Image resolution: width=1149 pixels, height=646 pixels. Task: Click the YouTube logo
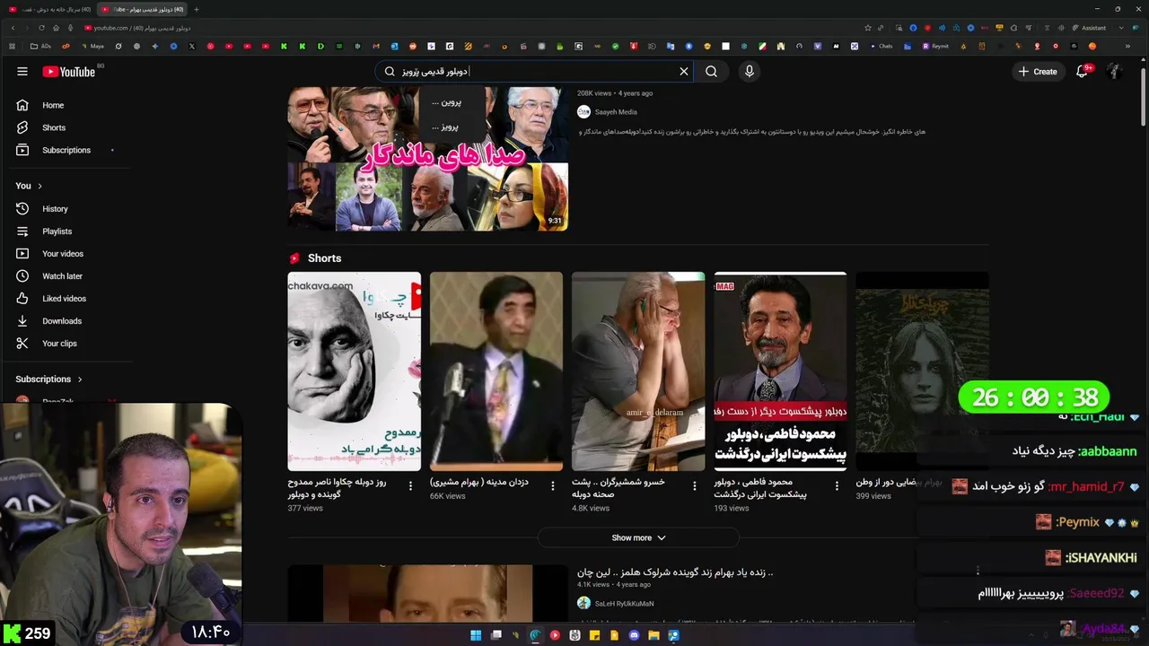pyautogui.click(x=68, y=72)
